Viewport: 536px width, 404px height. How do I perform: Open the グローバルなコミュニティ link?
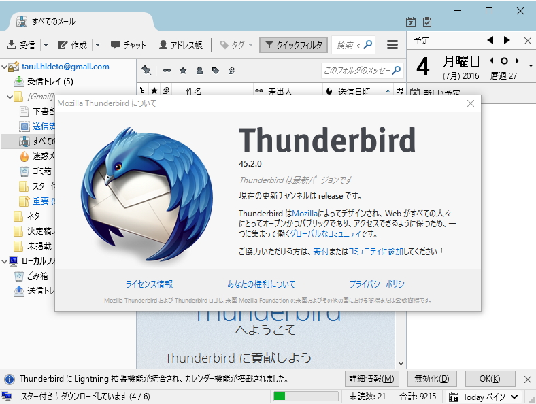325,234
